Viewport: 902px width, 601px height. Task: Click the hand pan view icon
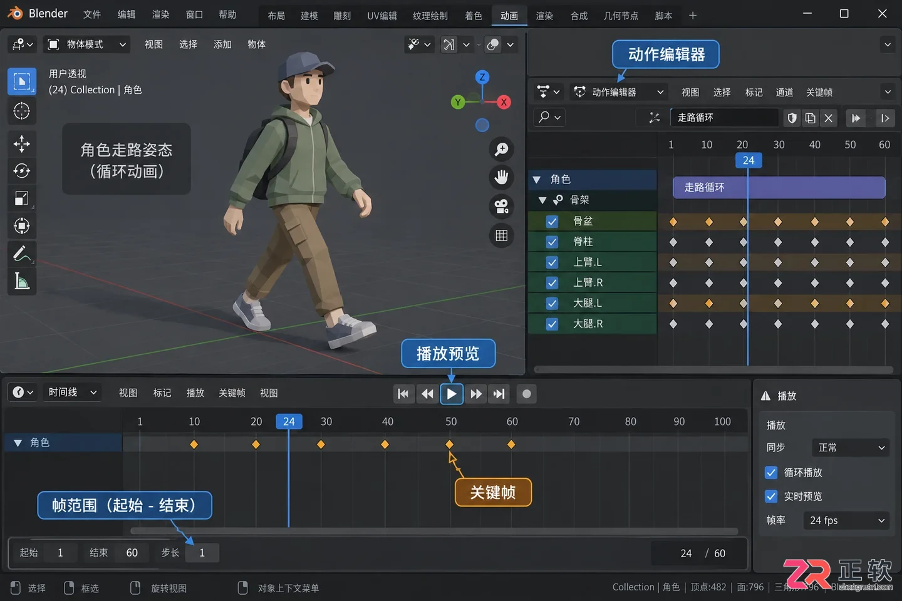[x=501, y=177]
